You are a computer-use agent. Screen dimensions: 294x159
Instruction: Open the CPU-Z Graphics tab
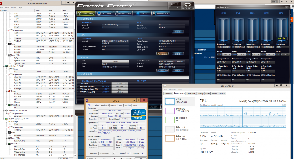tap(128, 105)
